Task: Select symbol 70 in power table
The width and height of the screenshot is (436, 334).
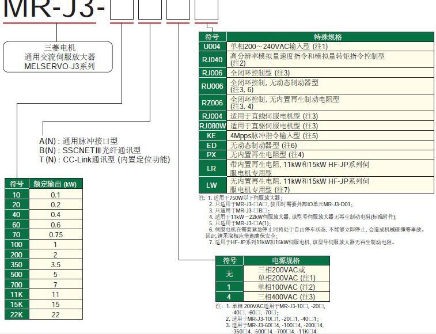Action: pyautogui.click(x=17, y=235)
